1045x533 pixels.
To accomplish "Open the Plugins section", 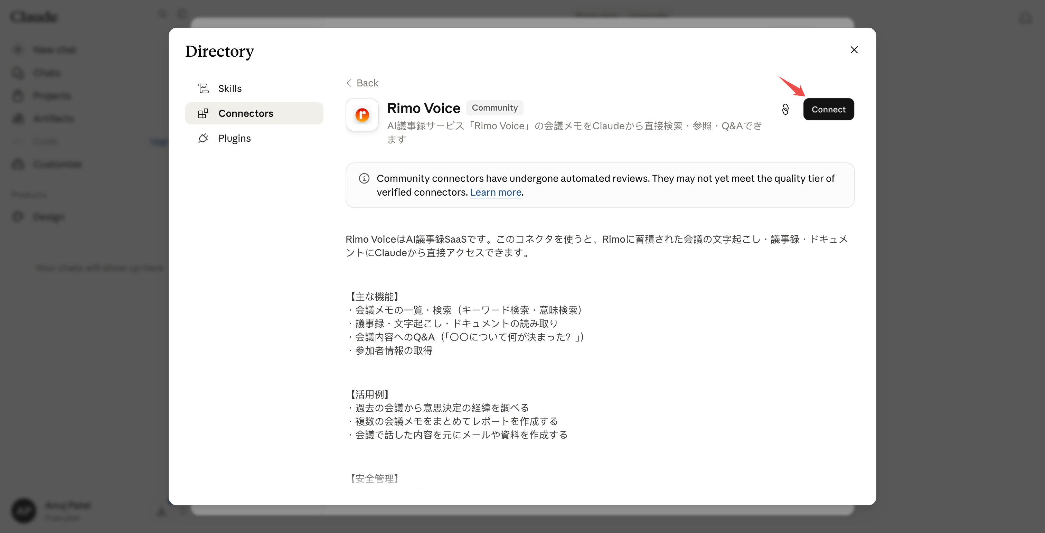I will coord(254,138).
